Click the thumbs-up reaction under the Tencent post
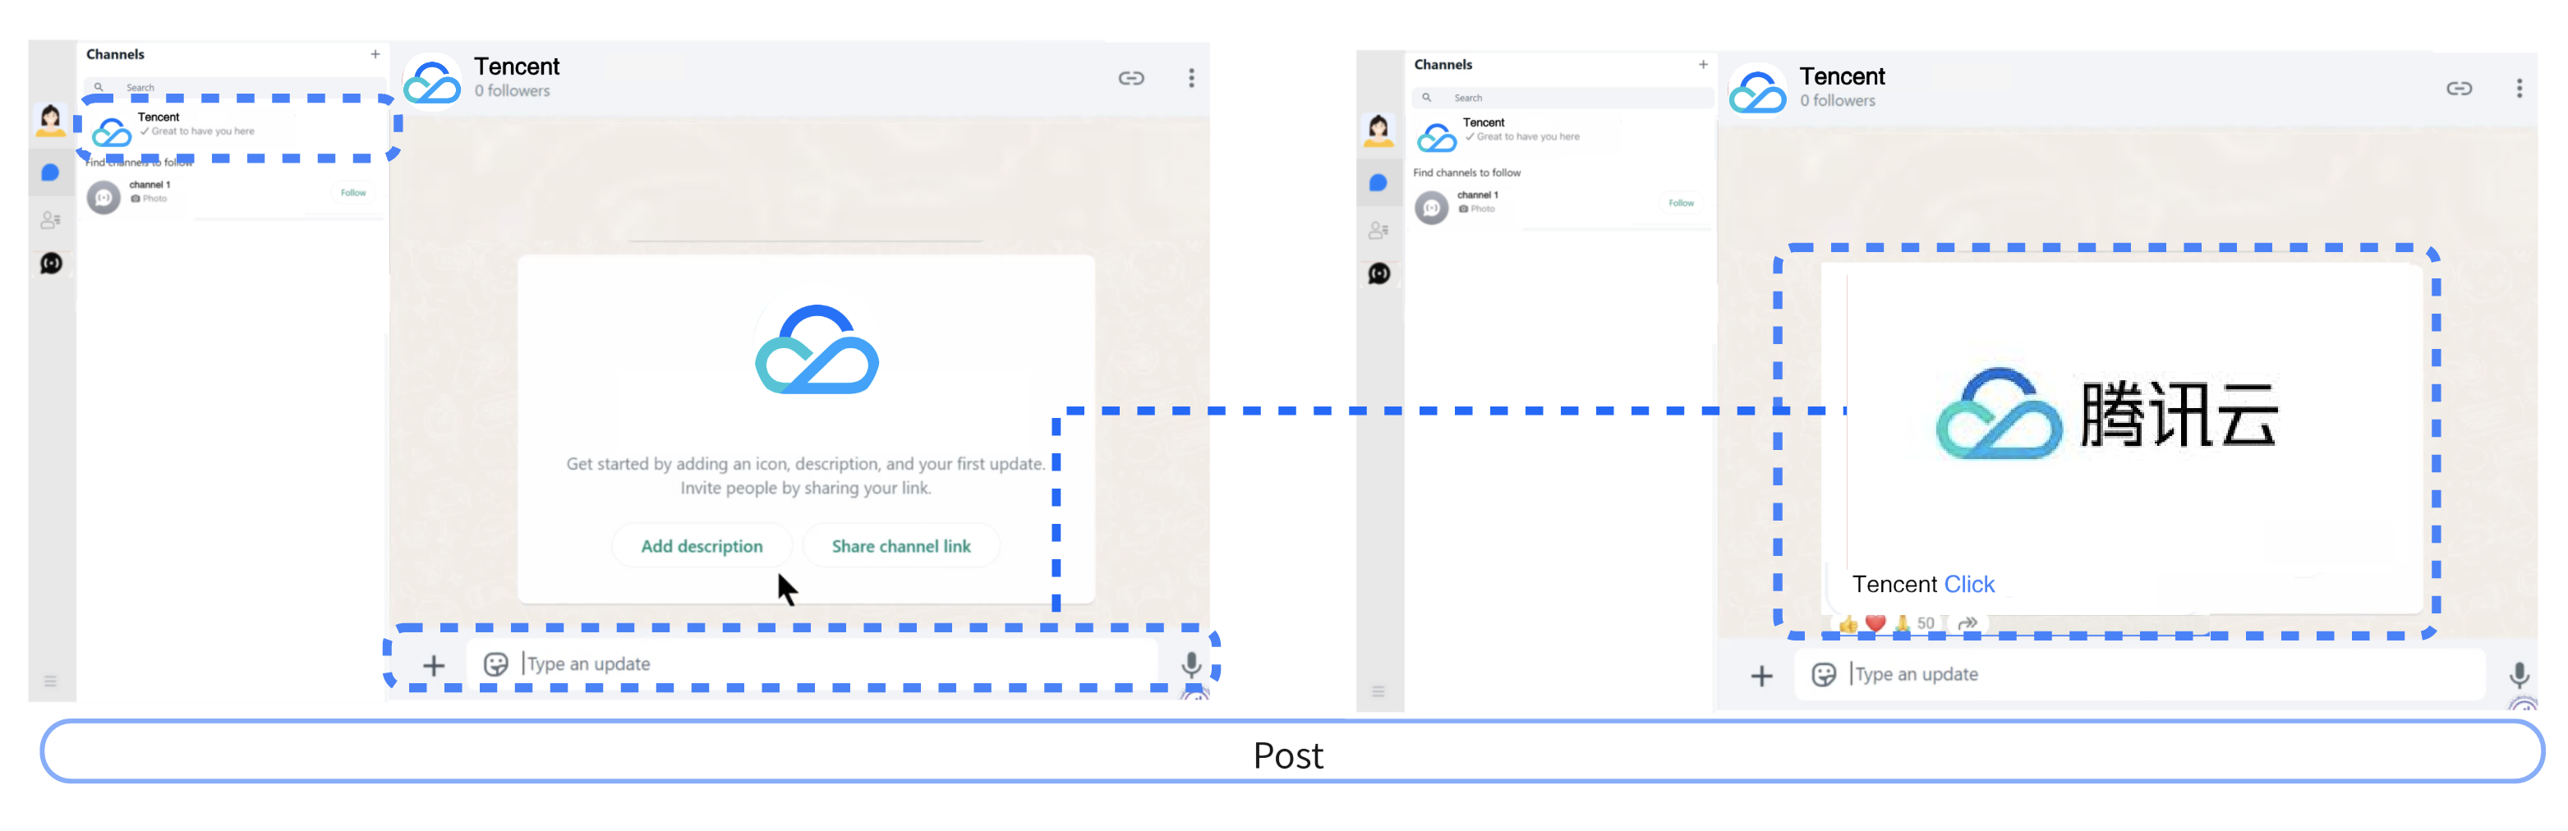The width and height of the screenshot is (2568, 831). click(1848, 624)
